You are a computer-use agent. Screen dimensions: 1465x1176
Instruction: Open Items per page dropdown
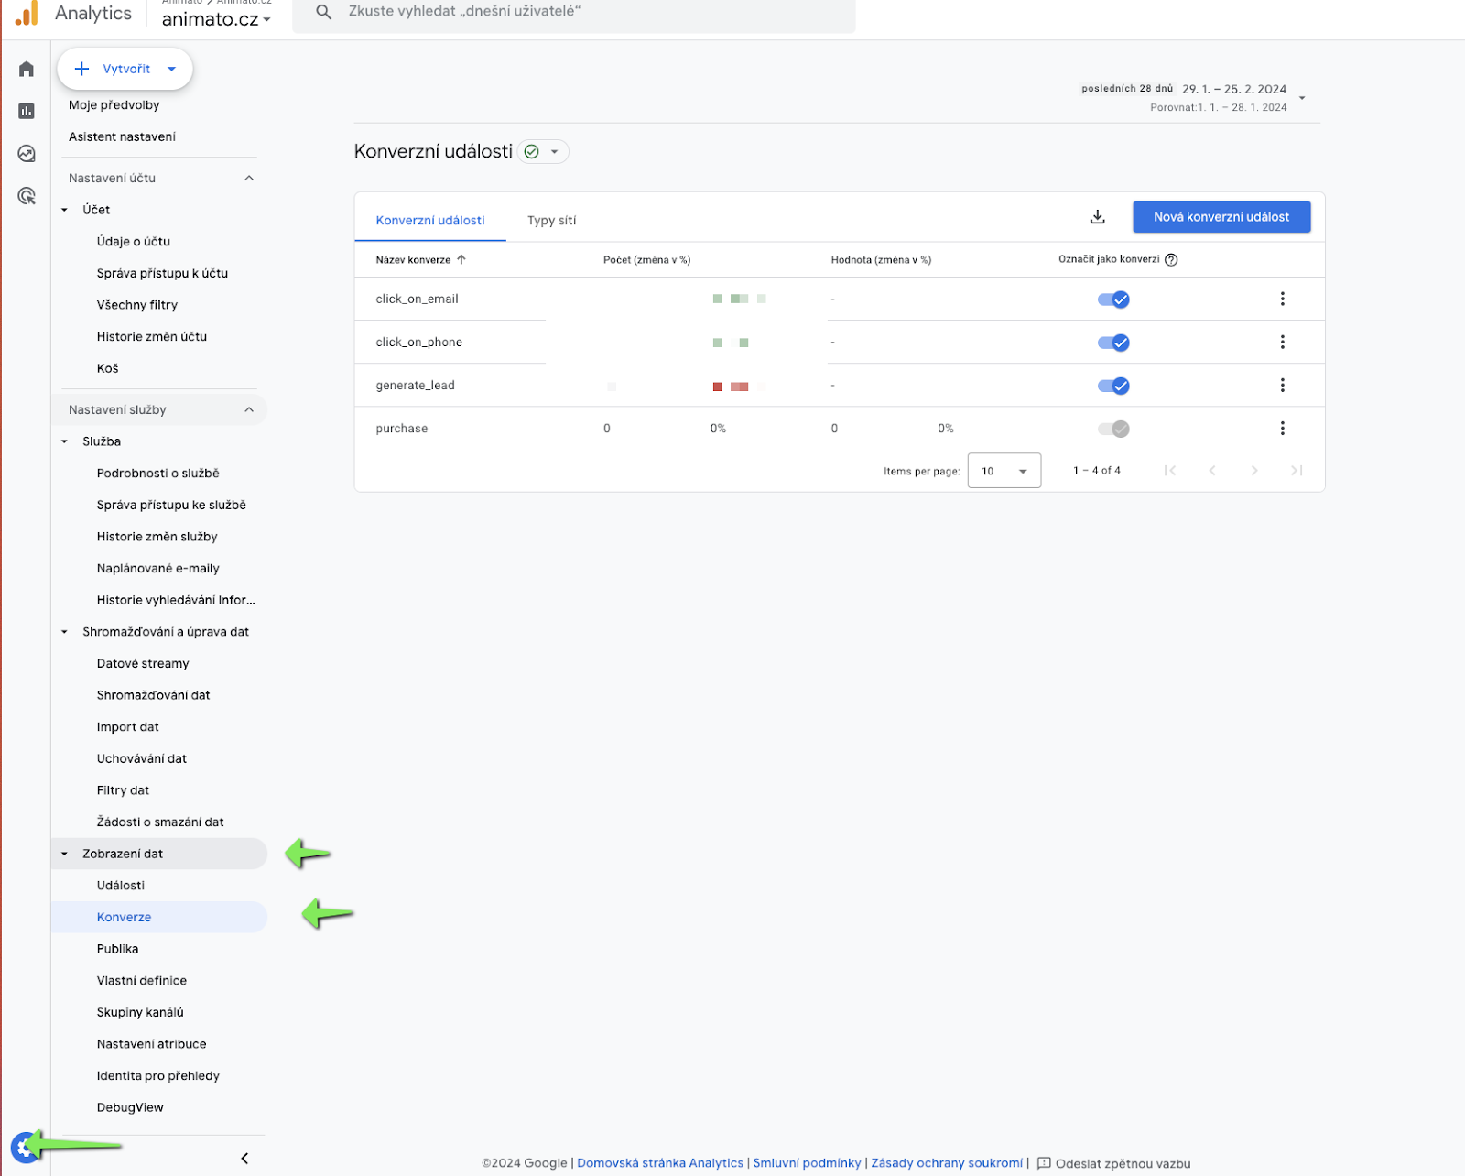[1004, 471]
